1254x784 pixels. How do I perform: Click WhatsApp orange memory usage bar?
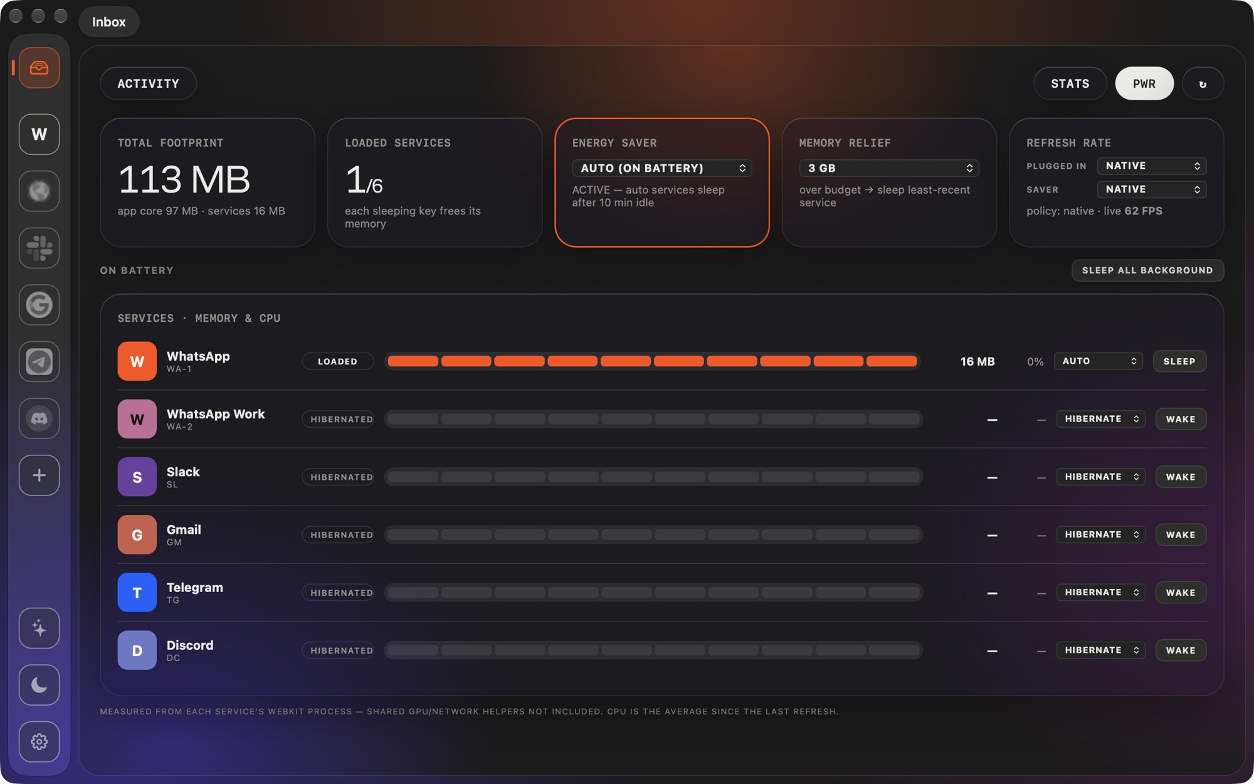[653, 361]
